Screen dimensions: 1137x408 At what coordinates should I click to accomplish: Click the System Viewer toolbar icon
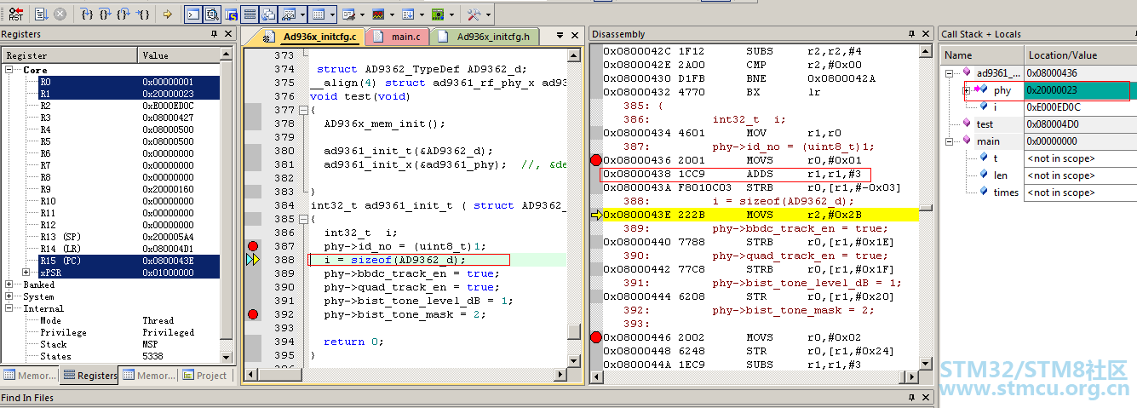coord(438,14)
